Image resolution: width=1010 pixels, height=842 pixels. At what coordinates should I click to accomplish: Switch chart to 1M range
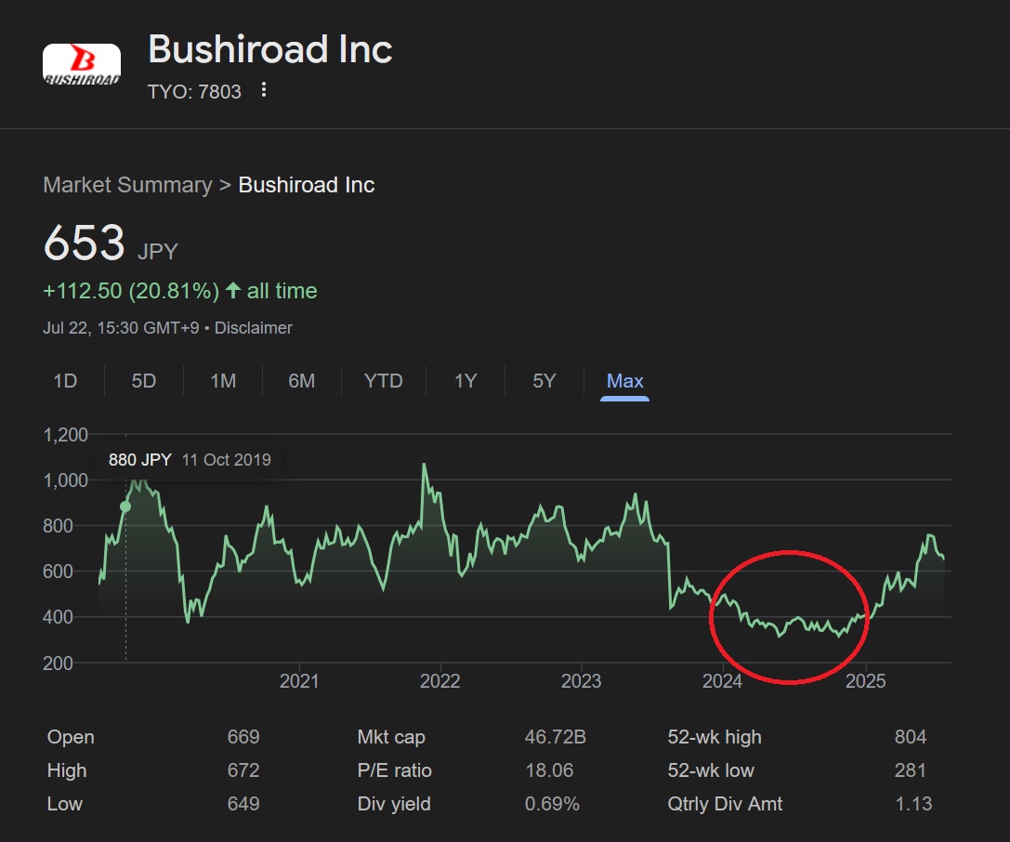[x=223, y=381]
